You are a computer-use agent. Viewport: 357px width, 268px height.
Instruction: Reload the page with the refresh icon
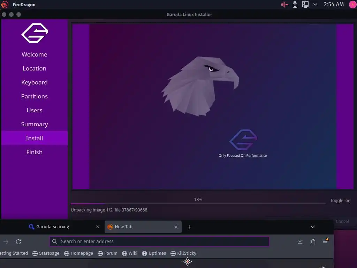tap(19, 241)
